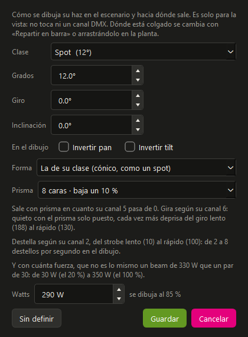The width and height of the screenshot is (248, 337).
Task: Click the Prisma label
Action: click(x=22, y=190)
